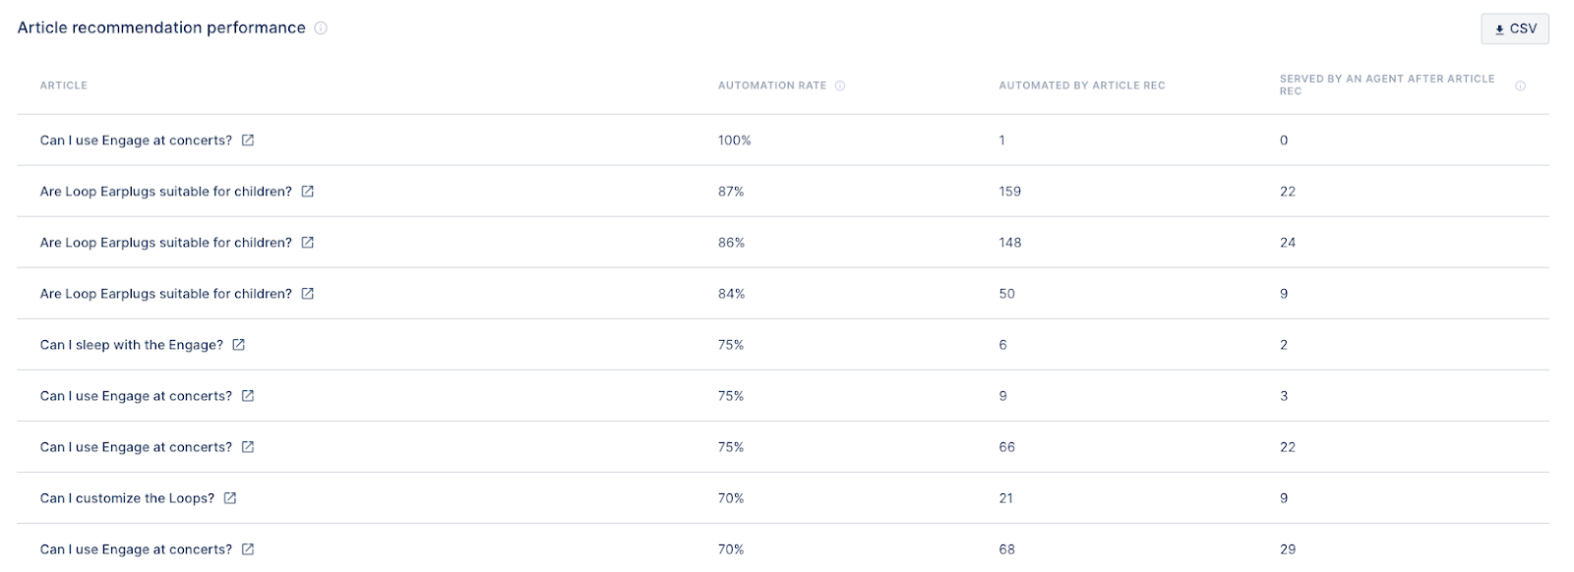This screenshot has width=1574, height=572.
Task: Click the Served by an Agent After Article Rec header
Action: pyautogui.click(x=1386, y=85)
